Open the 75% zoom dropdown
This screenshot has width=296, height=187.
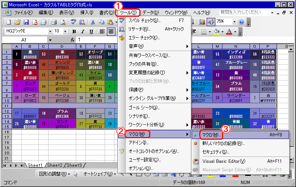click(x=234, y=22)
